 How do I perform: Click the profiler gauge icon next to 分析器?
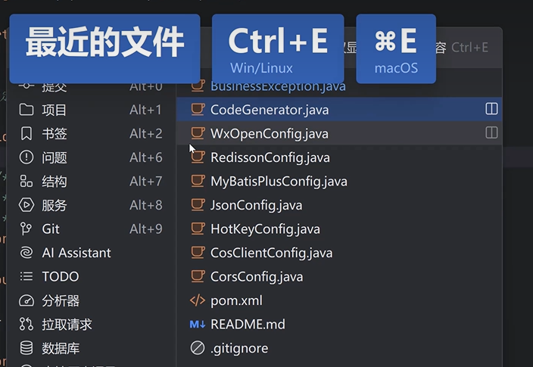[26, 300]
